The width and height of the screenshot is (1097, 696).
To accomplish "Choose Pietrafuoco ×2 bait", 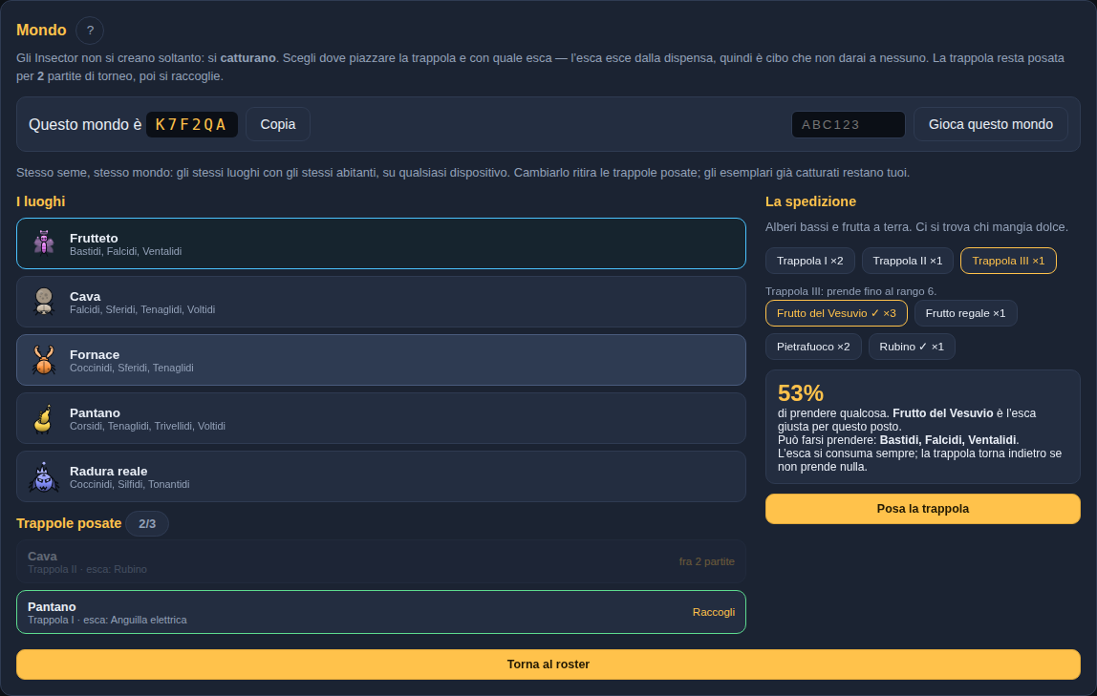I will pyautogui.click(x=813, y=347).
